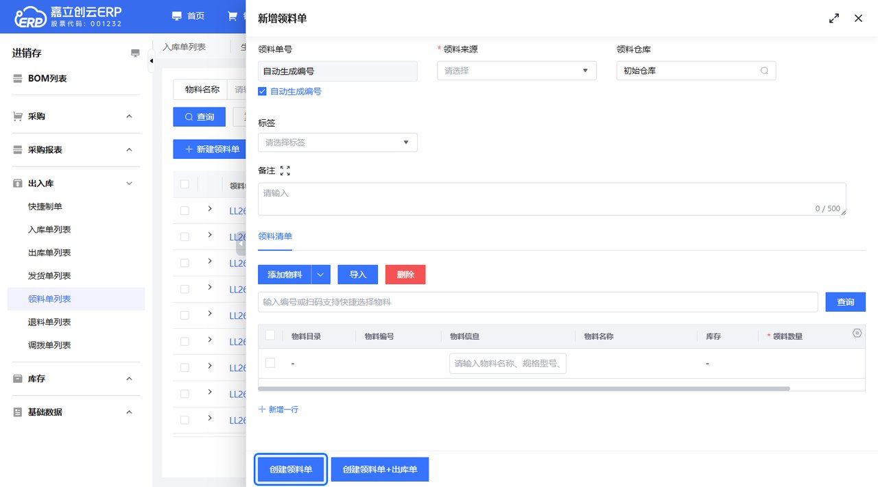
Task: Click the 创建领料单 button
Action: tap(291, 470)
